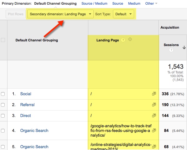
Task: Remove the Landing Page secondary dimension
Action: pyautogui.click(x=130, y=39)
